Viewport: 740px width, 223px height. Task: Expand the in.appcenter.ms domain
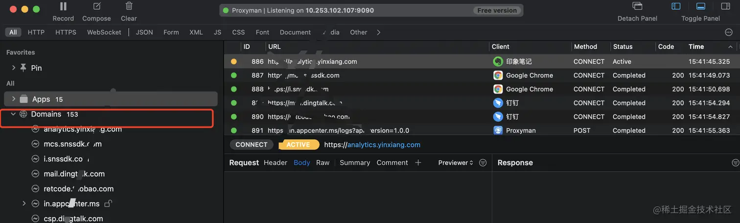pos(24,203)
